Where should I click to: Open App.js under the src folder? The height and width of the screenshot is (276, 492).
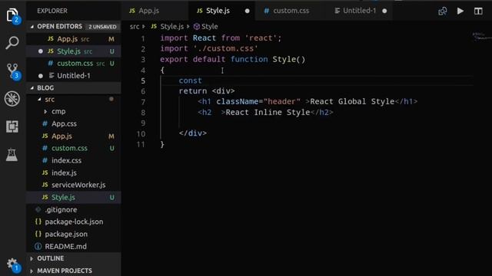tap(74, 136)
